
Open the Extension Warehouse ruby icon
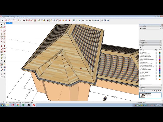(x=70, y=20)
